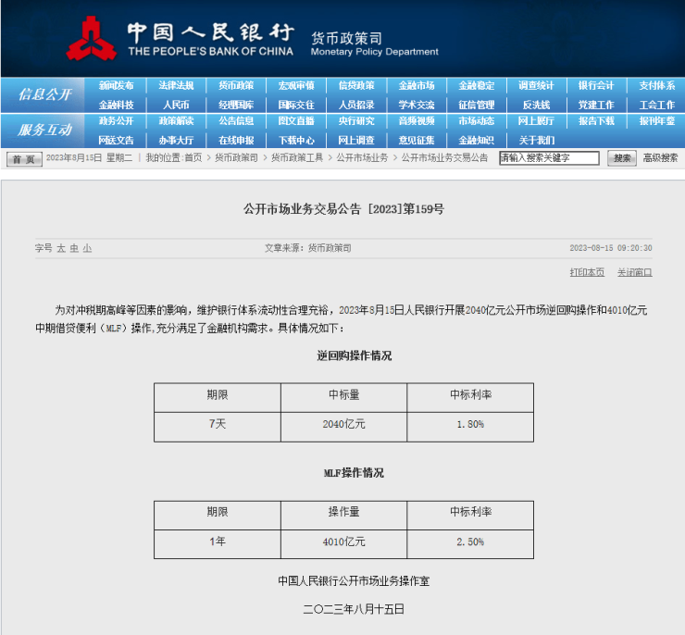Go to 货币政策 in the navigation bar
The height and width of the screenshot is (635, 685).
(x=236, y=85)
